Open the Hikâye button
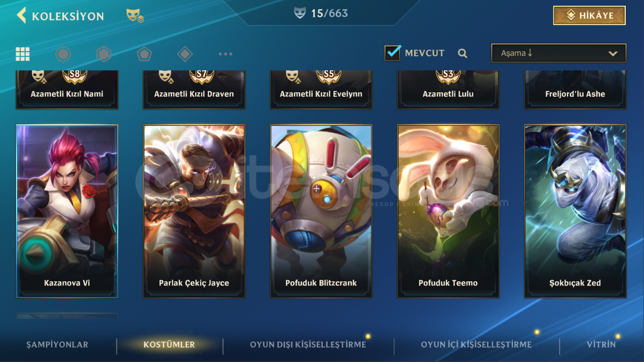This screenshot has height=362, width=644. 589,16
